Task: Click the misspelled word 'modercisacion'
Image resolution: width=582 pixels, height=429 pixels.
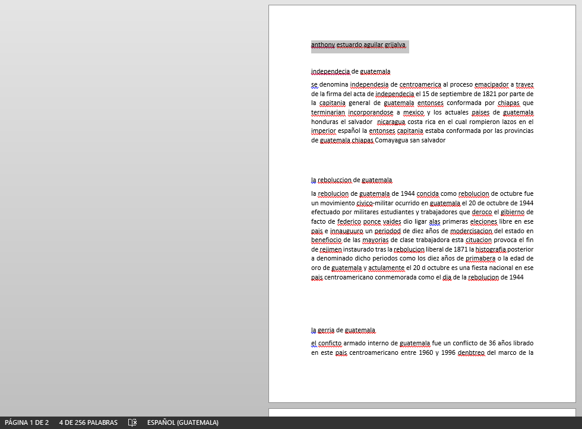Action: tap(471, 231)
